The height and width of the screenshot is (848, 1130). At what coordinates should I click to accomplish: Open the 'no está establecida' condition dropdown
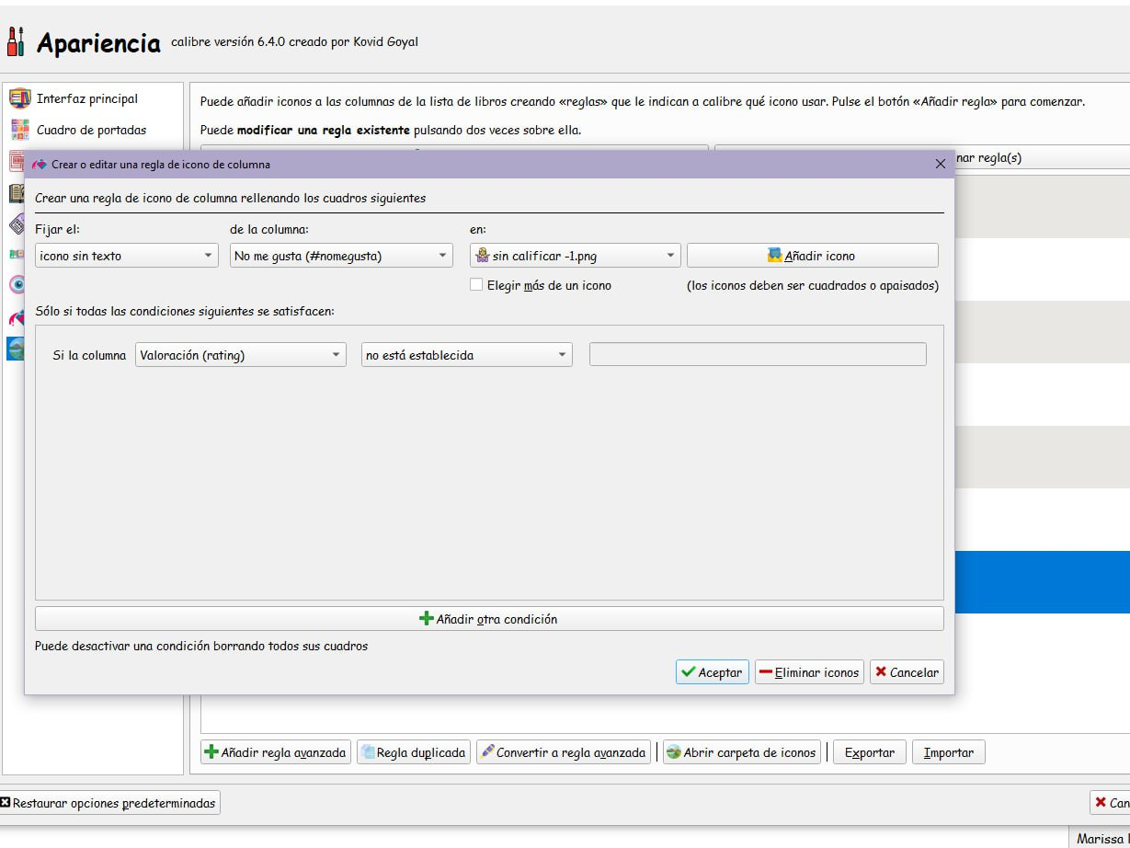point(467,355)
